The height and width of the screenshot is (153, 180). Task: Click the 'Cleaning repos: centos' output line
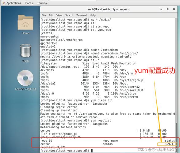[x=59, y=107]
